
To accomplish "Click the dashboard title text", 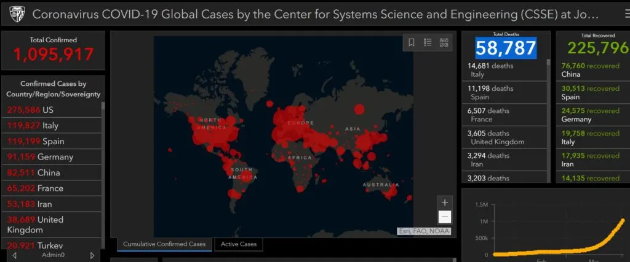I will coord(316,15).
